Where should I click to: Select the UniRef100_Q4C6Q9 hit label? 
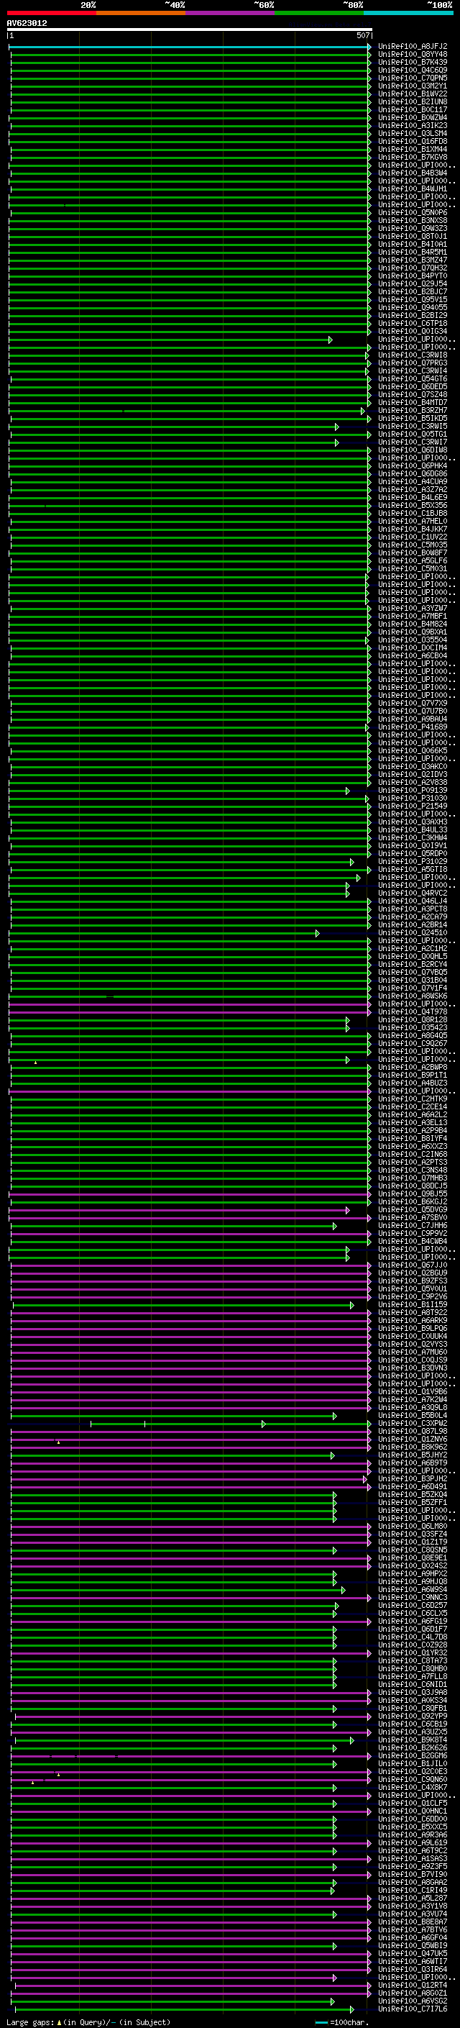point(413,70)
